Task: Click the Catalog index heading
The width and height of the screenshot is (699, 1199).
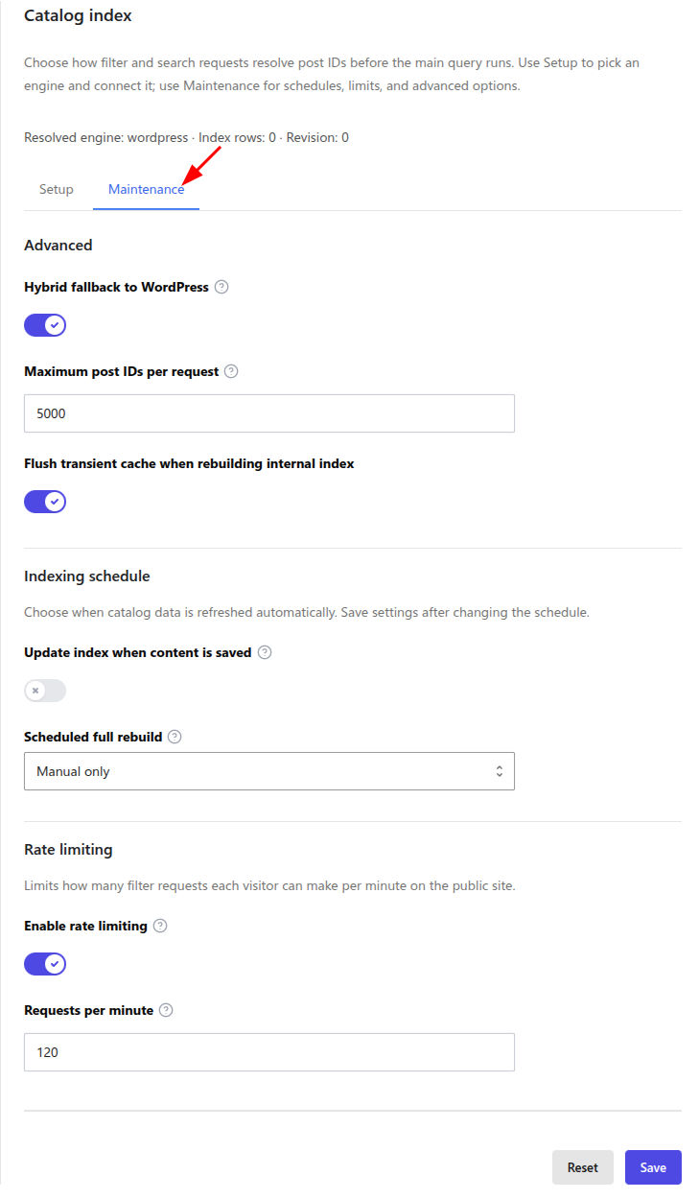Action: tap(78, 15)
